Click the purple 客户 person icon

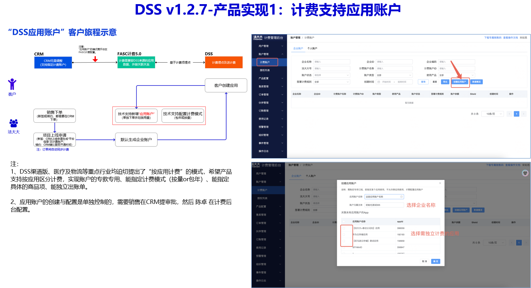click(12, 84)
